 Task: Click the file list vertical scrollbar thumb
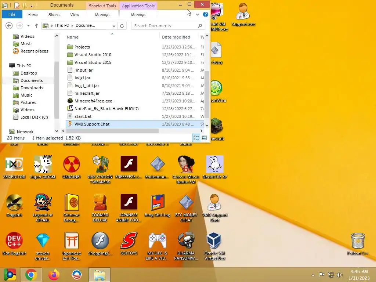(206, 94)
